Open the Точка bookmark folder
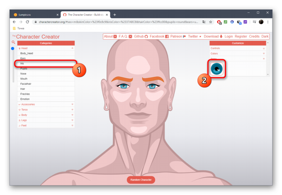The width and height of the screenshot is (282, 195). click(19, 28)
